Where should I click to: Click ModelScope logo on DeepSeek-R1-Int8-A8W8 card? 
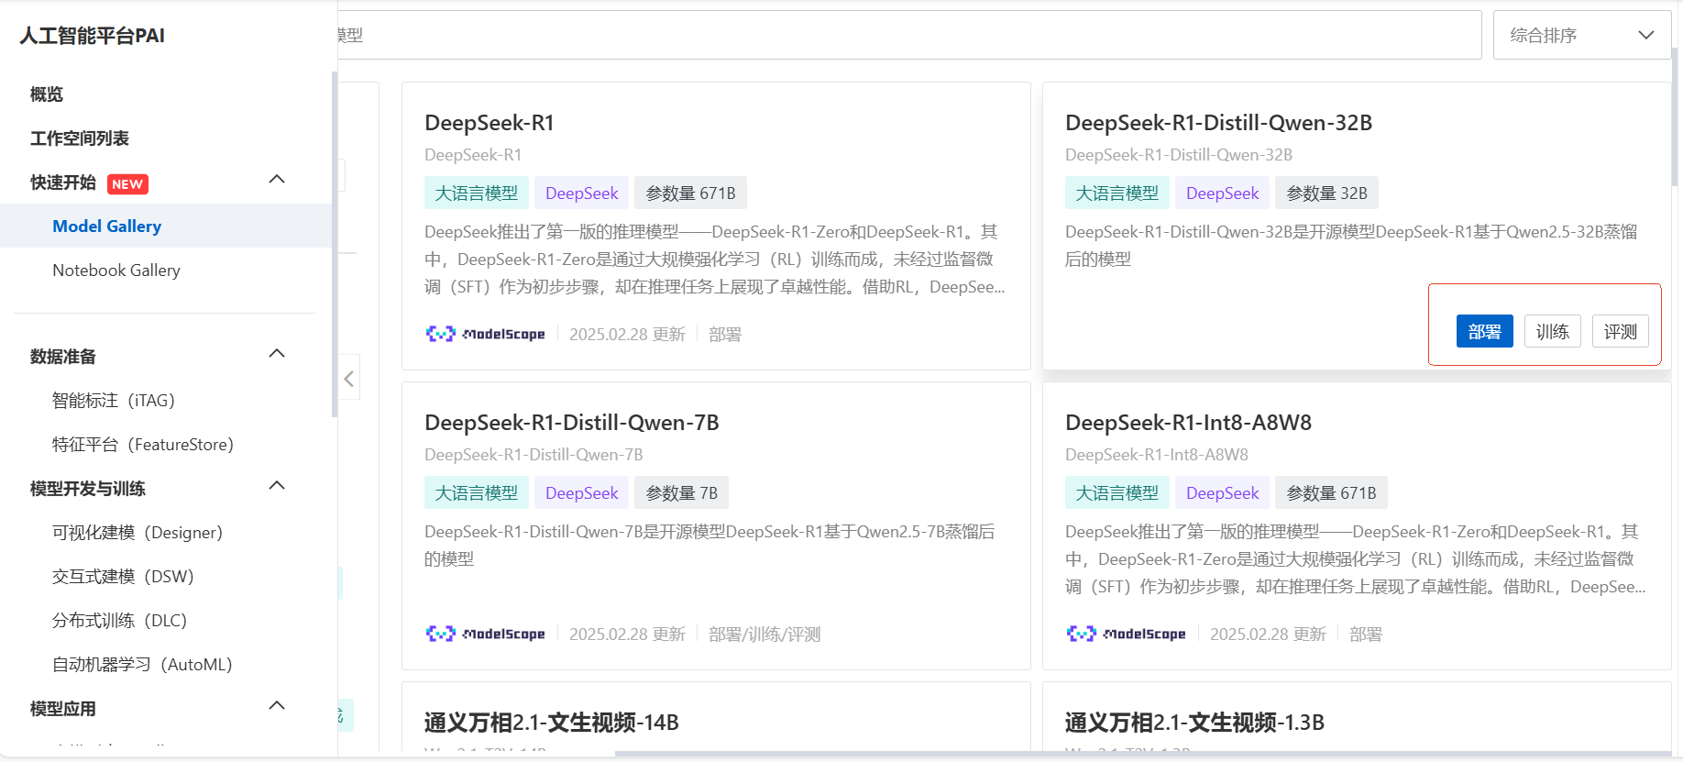pyautogui.click(x=1127, y=634)
